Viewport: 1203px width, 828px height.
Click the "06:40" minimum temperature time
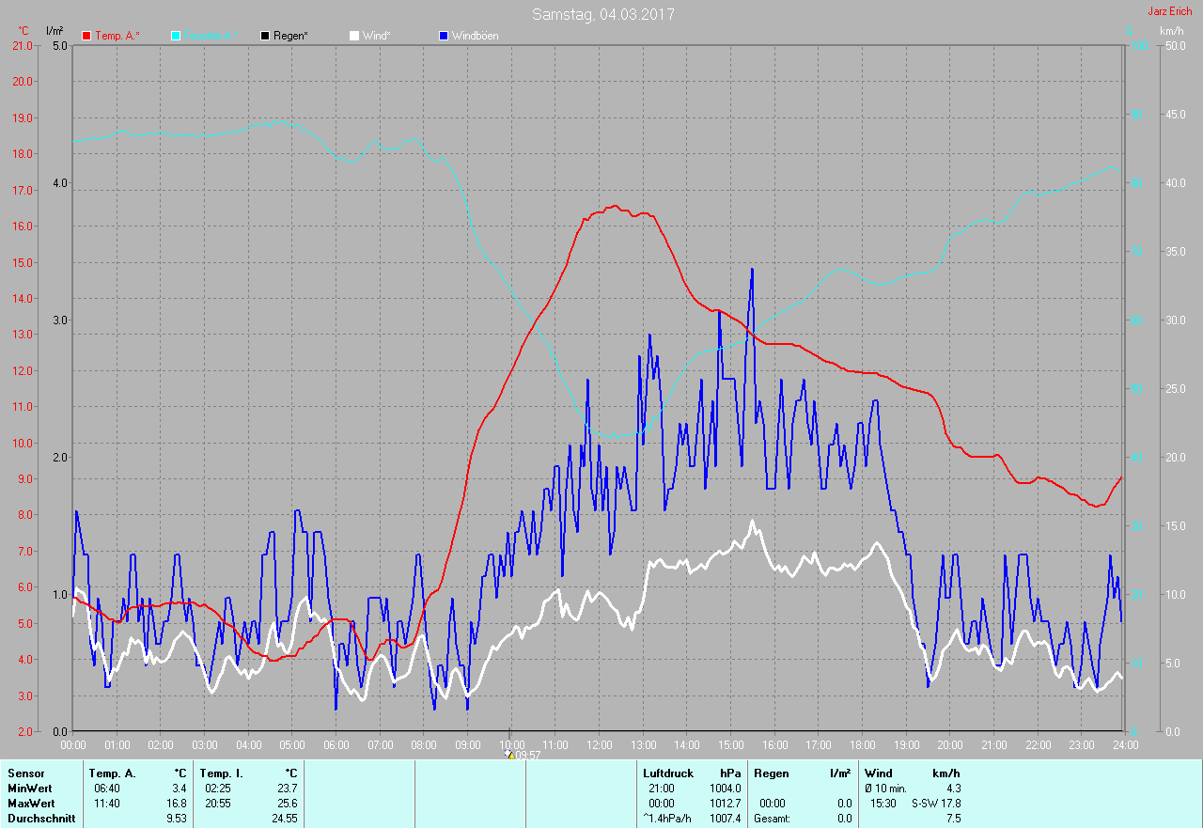coord(107,789)
